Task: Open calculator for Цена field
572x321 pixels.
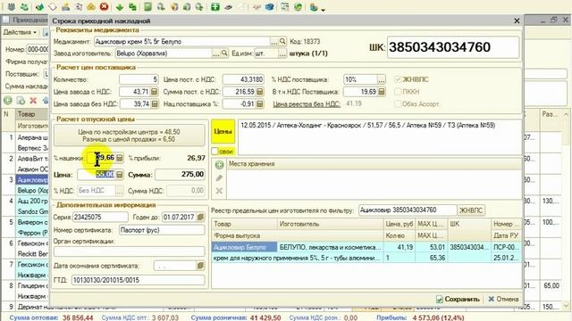Action: click(x=120, y=175)
